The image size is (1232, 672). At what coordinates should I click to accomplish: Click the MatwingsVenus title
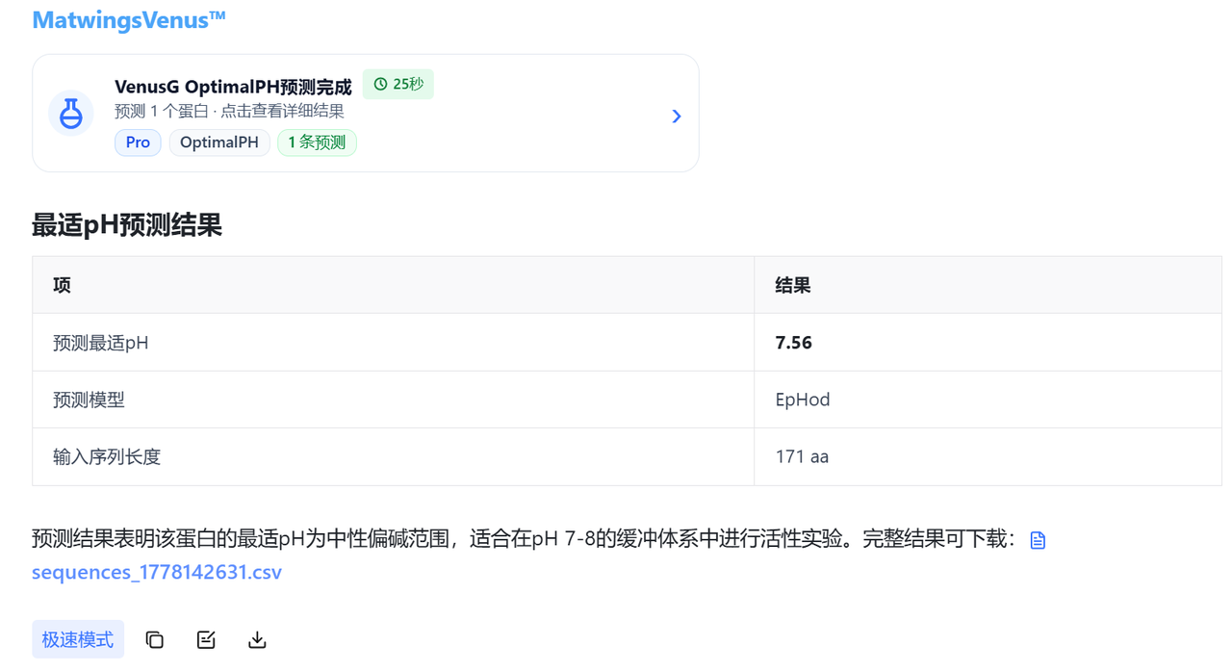pos(129,20)
